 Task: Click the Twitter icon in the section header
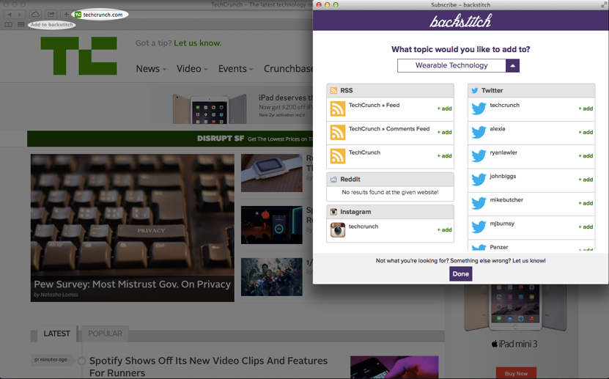[475, 90]
